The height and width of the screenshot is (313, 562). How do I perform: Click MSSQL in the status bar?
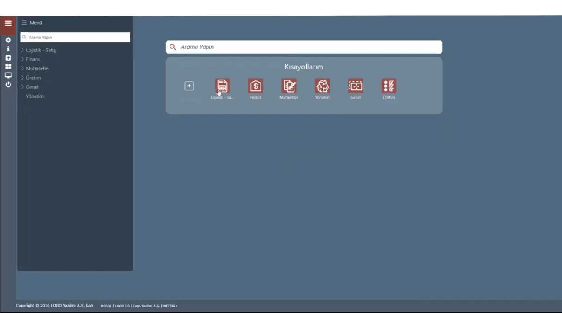106,306
